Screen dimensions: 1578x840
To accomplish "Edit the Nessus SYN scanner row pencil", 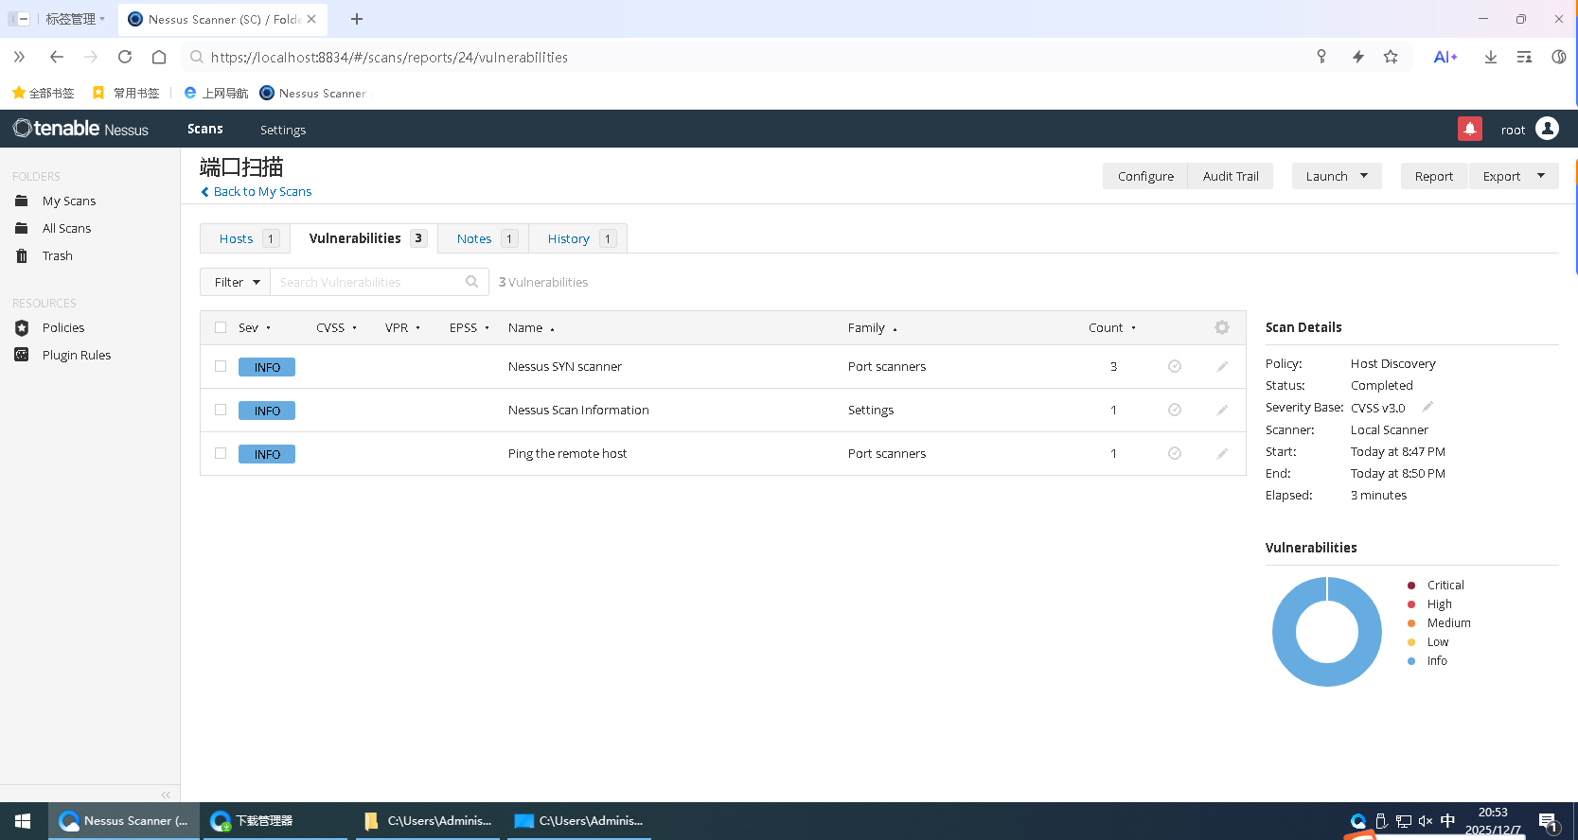I will point(1222,367).
